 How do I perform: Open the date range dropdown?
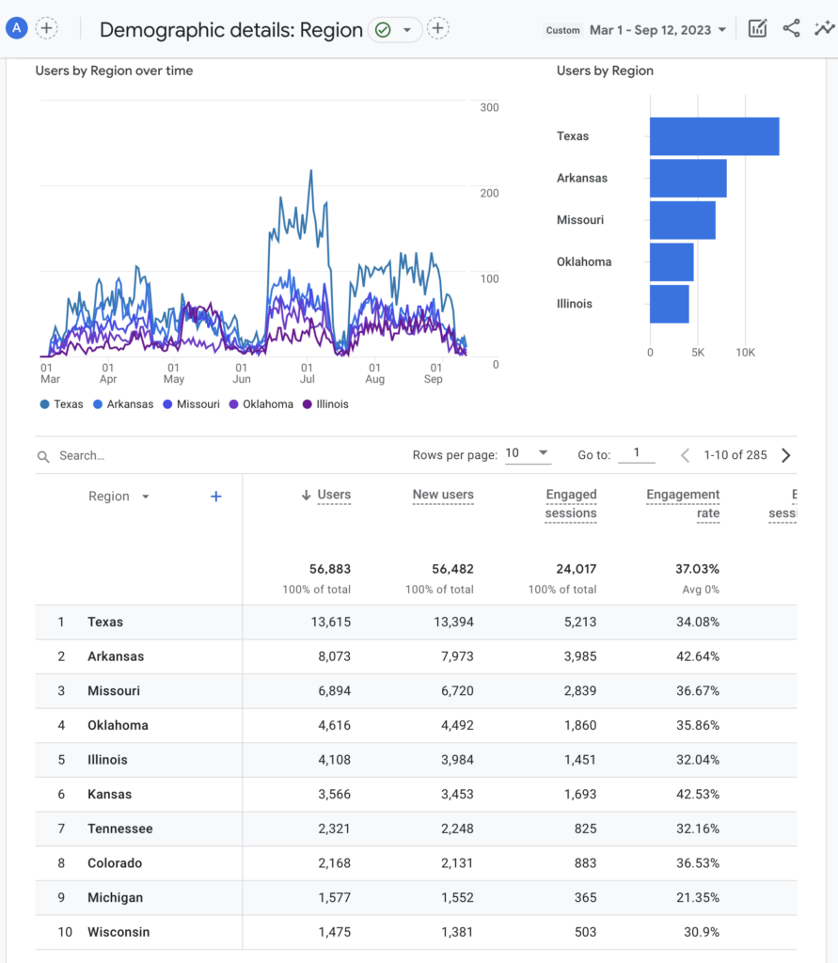[x=657, y=30]
